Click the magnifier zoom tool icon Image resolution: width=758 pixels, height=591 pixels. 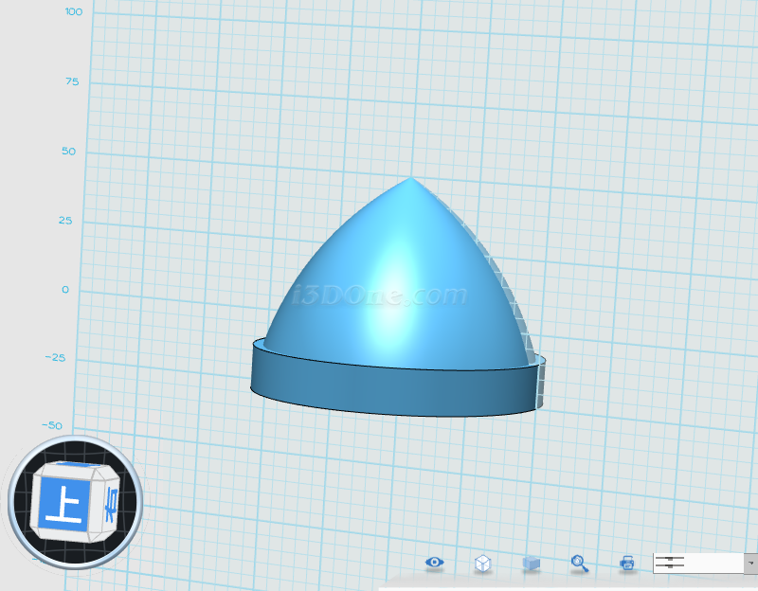pos(580,563)
